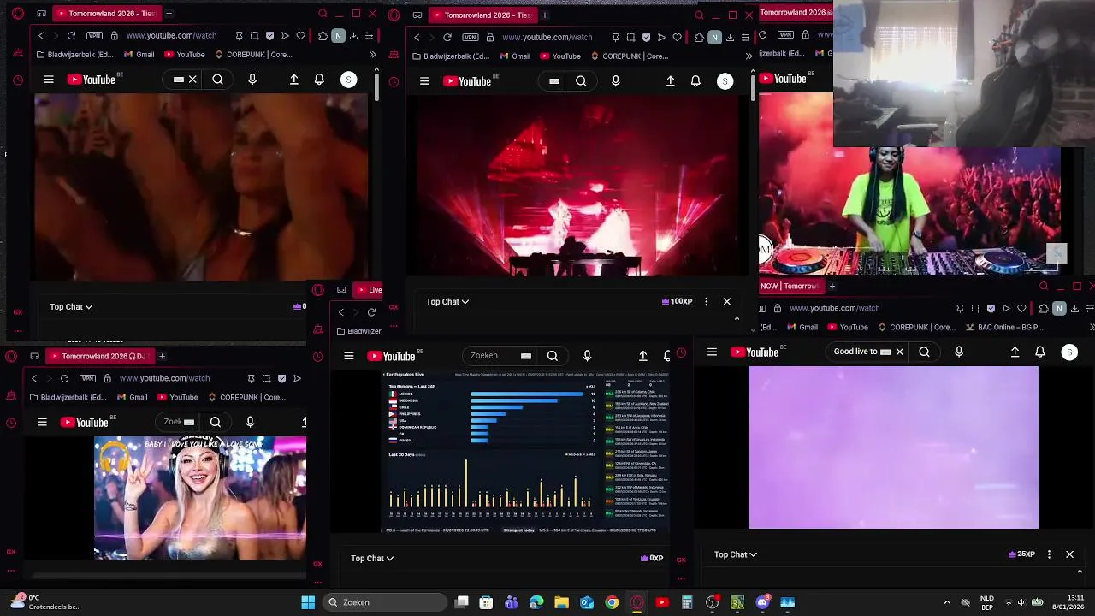1095x616 pixels.
Task: Select Tomorrowland 2026 DJ tab in bottom-left window
Action: [98, 356]
